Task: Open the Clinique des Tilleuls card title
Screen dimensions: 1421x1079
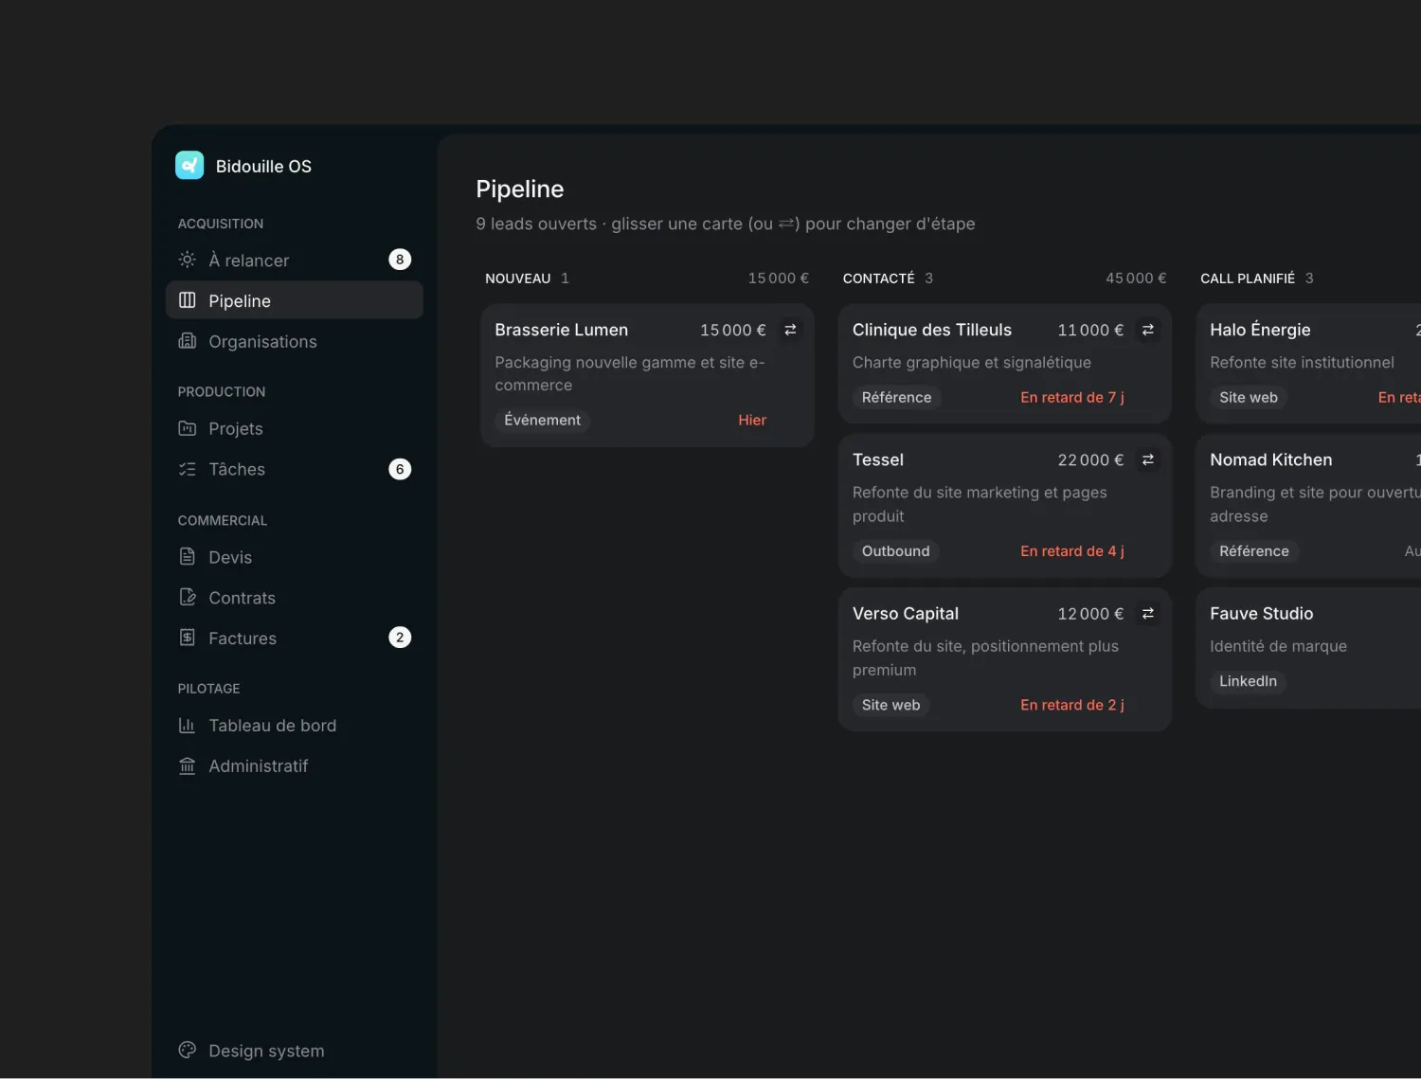Action: 931,330
